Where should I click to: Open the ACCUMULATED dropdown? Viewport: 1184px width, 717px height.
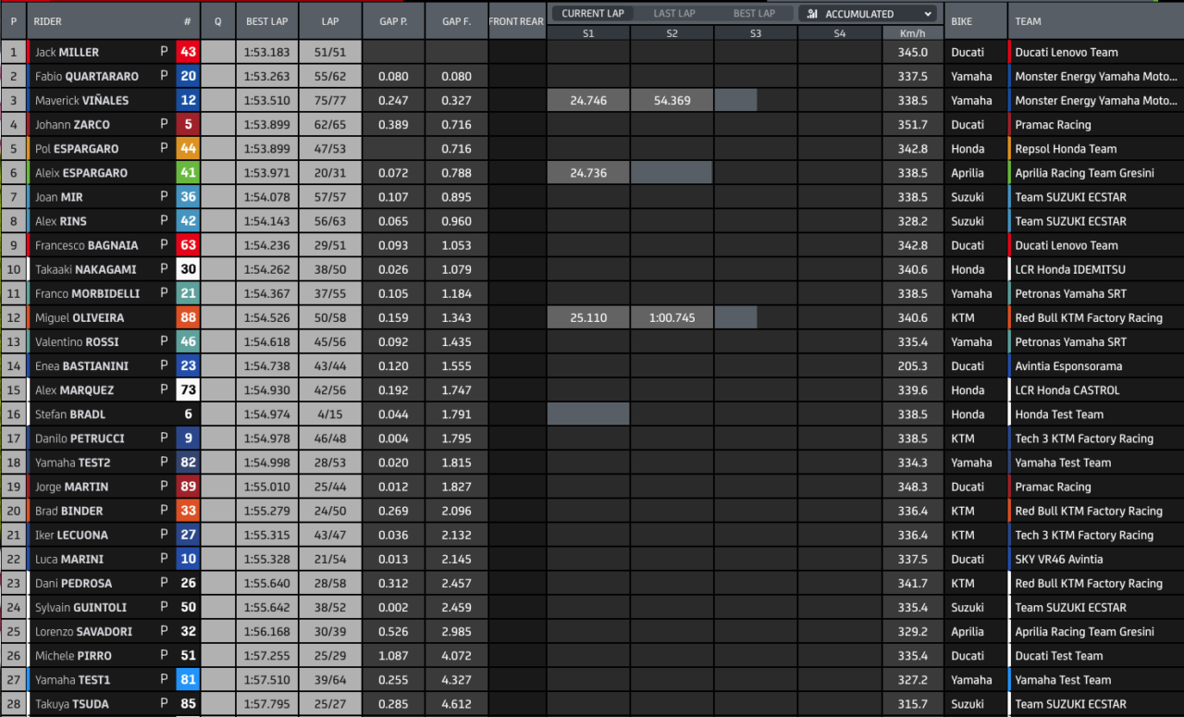[x=868, y=14]
